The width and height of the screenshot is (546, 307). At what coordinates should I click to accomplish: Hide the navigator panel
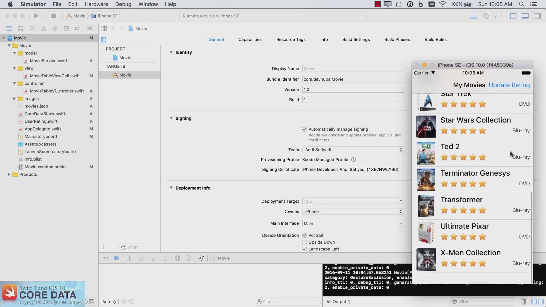[x=513, y=16]
